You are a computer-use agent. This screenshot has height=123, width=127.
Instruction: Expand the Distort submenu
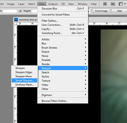tap(63, 52)
